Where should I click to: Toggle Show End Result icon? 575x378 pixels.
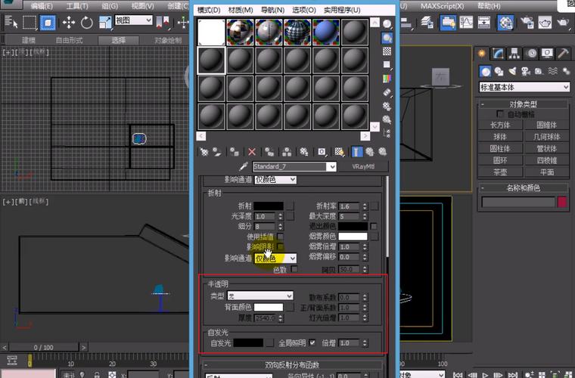click(357, 152)
